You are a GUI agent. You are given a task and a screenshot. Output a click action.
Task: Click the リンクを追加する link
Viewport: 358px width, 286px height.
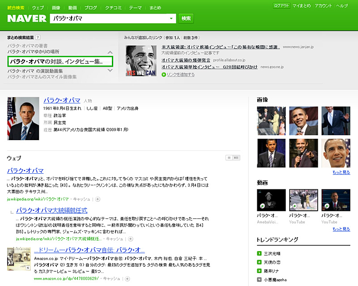coord(181,75)
